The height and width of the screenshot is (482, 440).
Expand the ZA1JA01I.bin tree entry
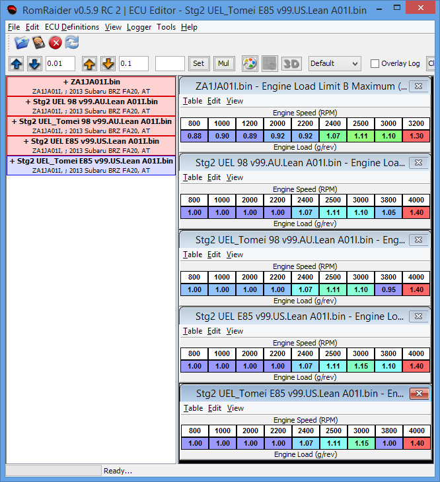66,82
